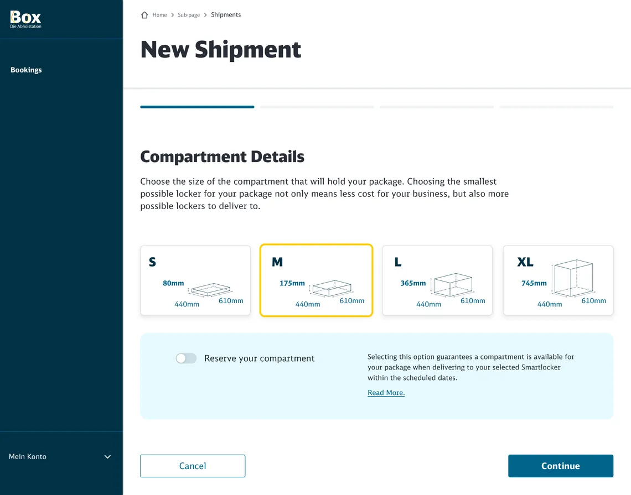The width and height of the screenshot is (631, 495).
Task: Click the Box logo in the sidebar
Action: [25, 19]
